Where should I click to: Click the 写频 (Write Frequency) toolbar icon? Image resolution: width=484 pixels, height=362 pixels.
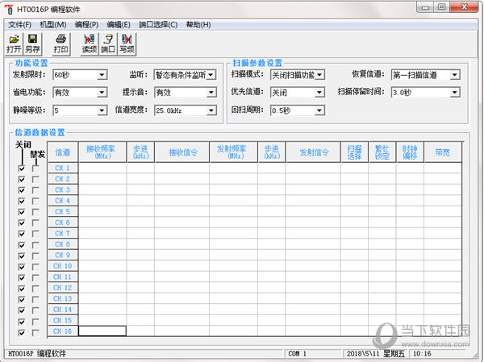pyautogui.click(x=127, y=44)
